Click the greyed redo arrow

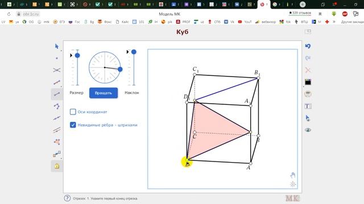click(308, 58)
